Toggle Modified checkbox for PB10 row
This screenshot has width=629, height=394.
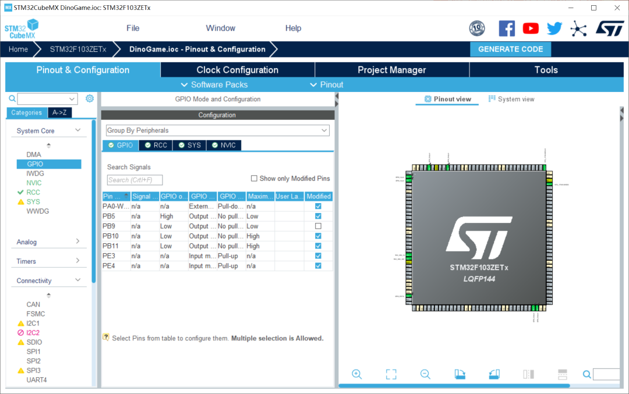[318, 236]
